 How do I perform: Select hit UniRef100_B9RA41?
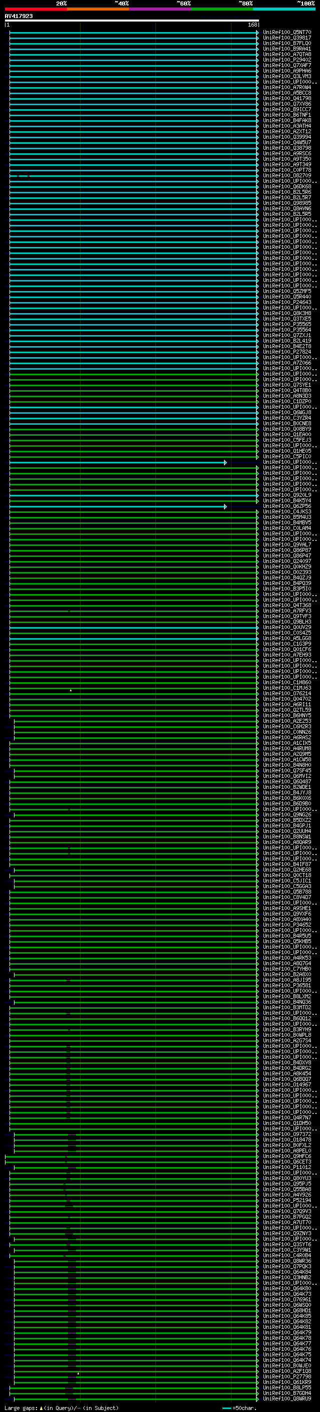coord(287,49)
